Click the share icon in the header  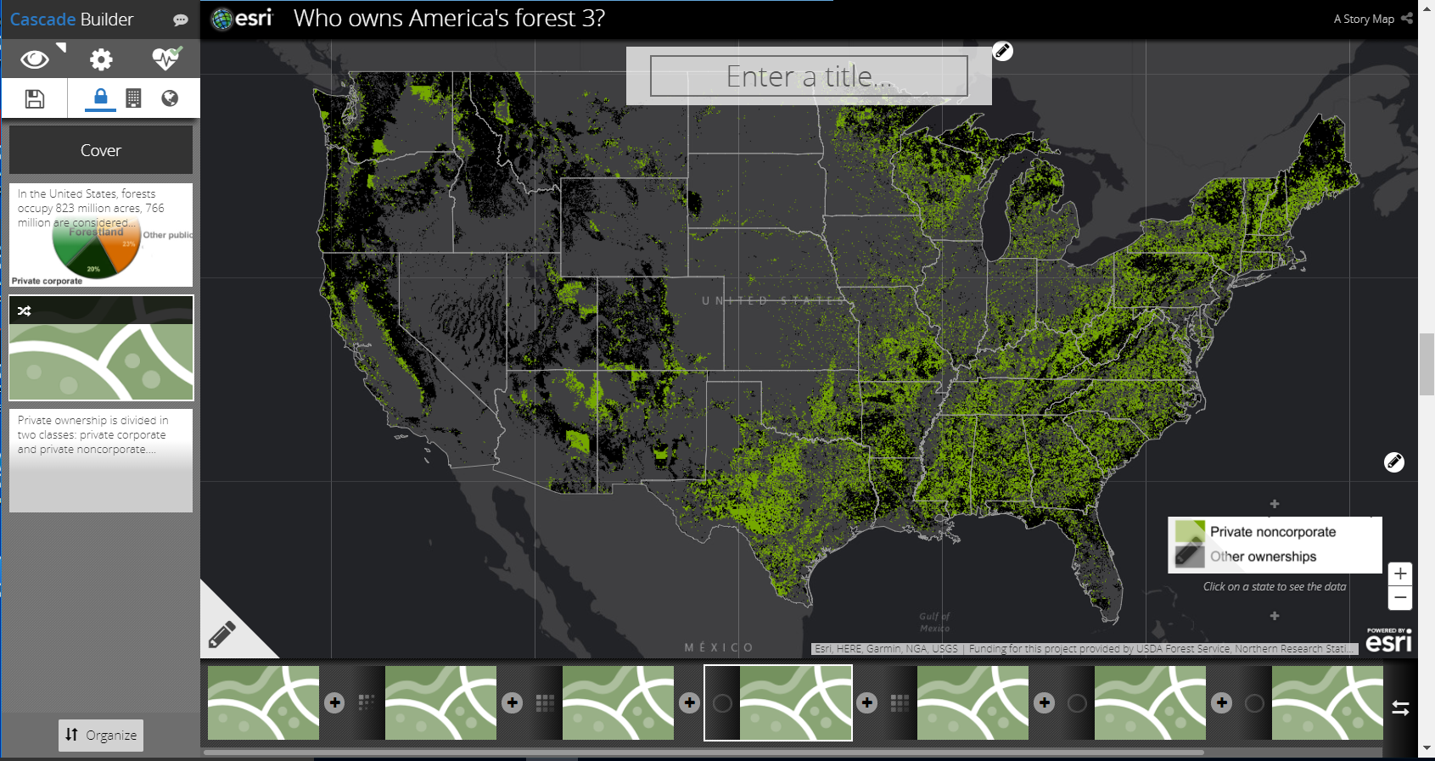[x=1407, y=18]
